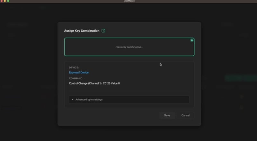Click the MidiMacro window title

(128, 1)
